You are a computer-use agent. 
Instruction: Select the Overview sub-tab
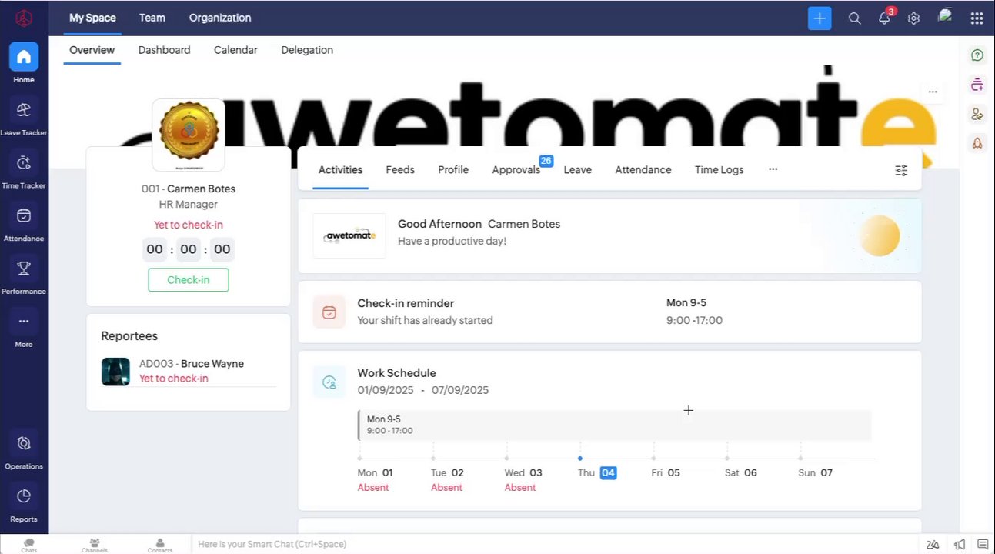click(92, 50)
